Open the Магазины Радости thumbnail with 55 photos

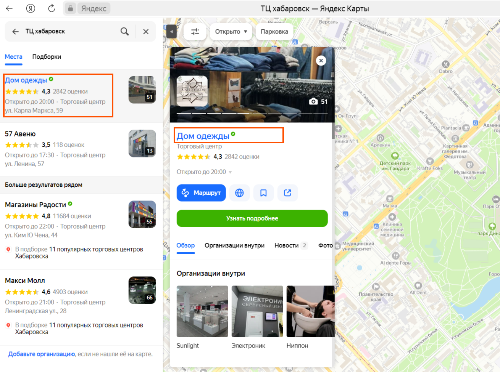pos(142,214)
